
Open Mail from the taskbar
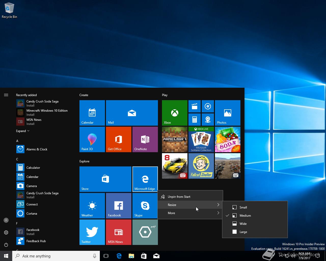click(156, 256)
